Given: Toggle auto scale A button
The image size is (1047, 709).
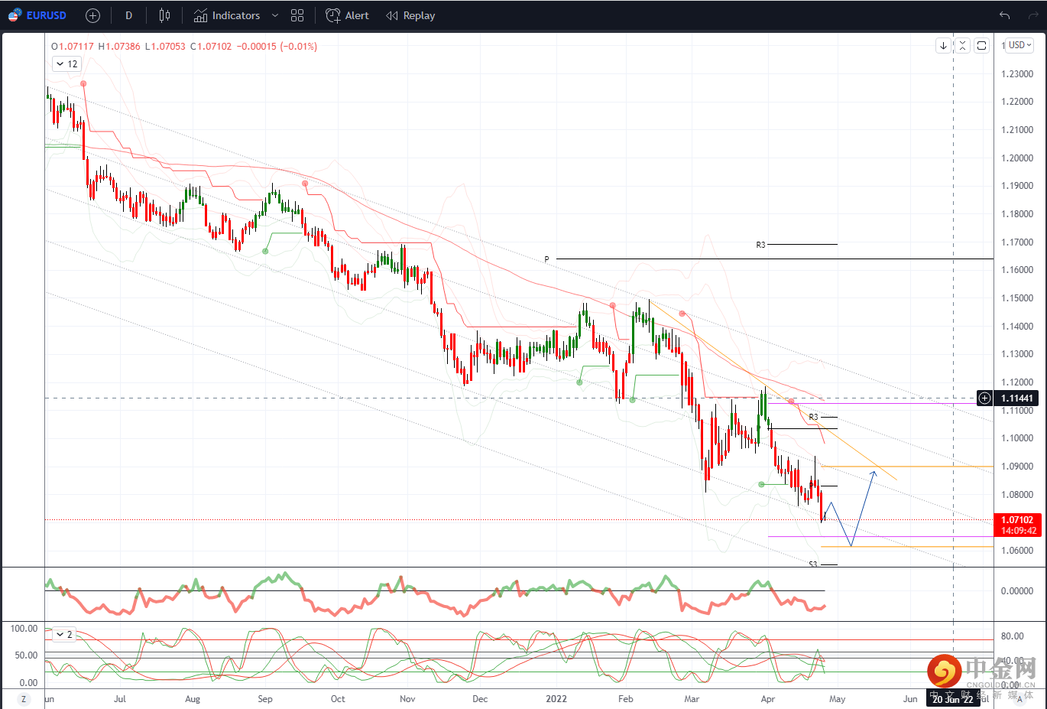Looking at the screenshot, I should [1020, 699].
